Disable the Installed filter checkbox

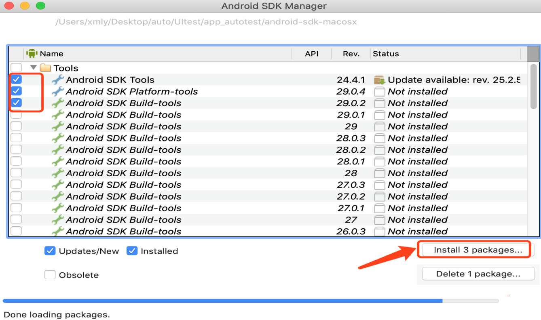coord(132,251)
